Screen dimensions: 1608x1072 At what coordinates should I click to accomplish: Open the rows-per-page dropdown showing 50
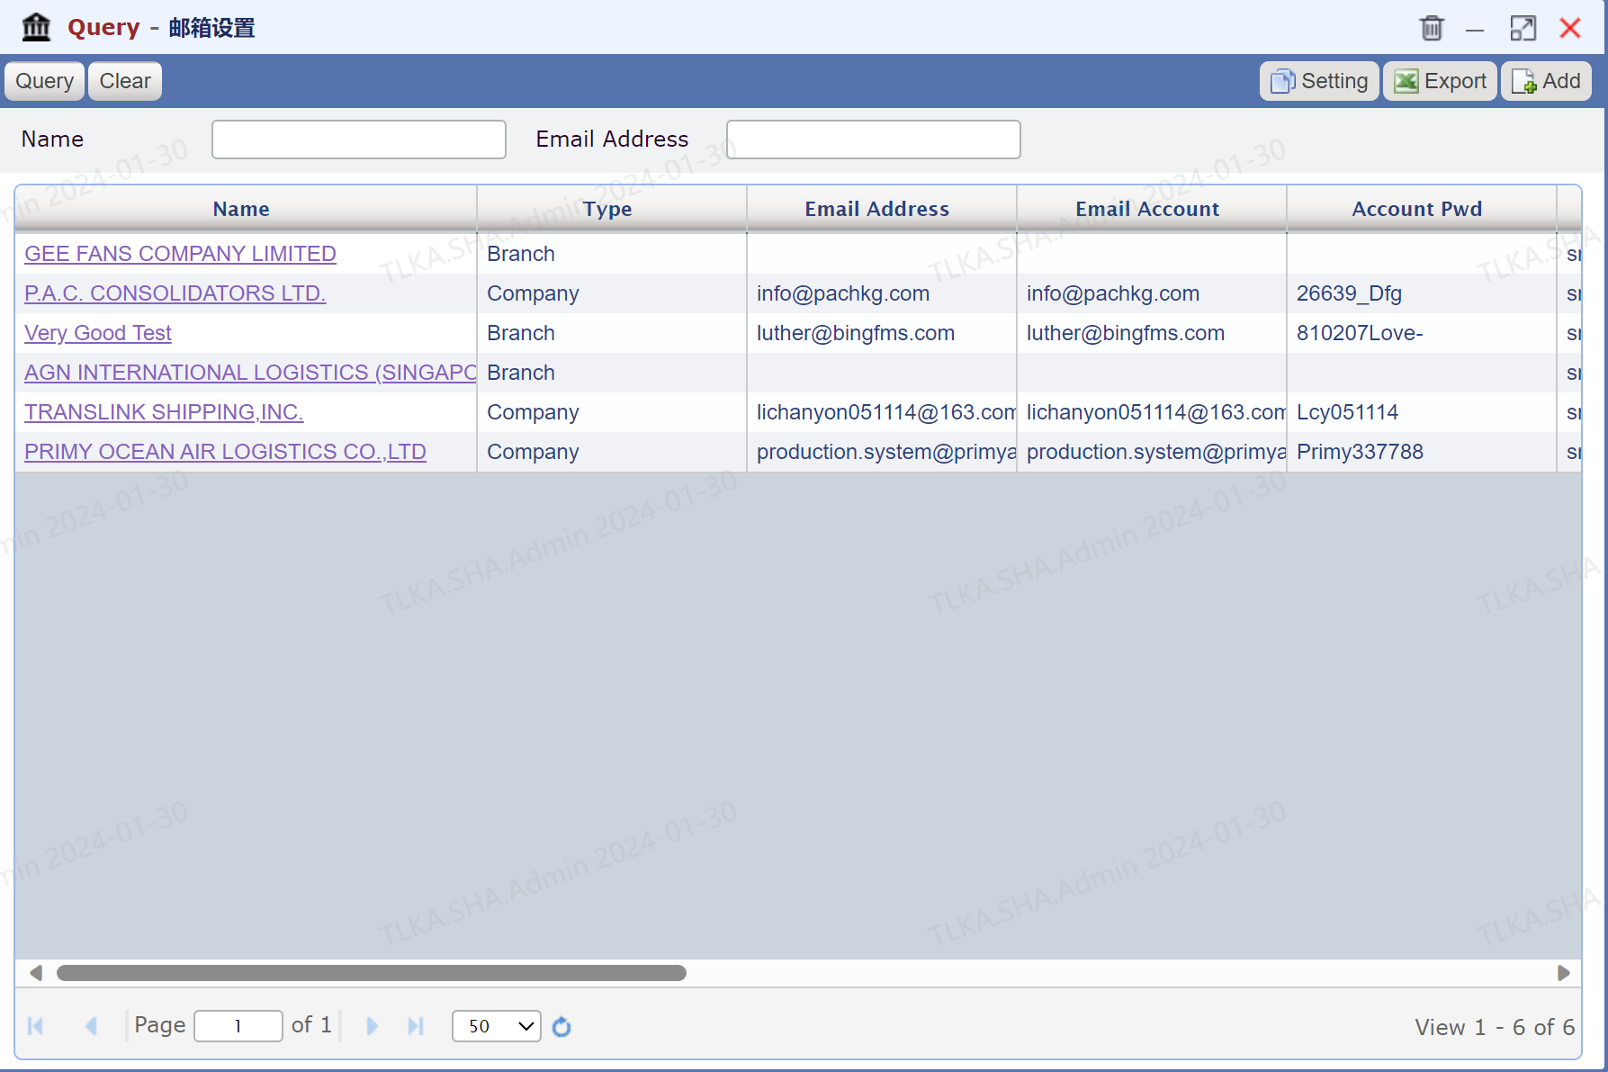(497, 1026)
